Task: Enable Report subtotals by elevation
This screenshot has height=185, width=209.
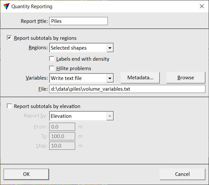Action: (x=9, y=106)
